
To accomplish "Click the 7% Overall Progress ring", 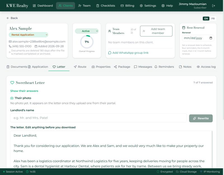I will click(x=87, y=42).
